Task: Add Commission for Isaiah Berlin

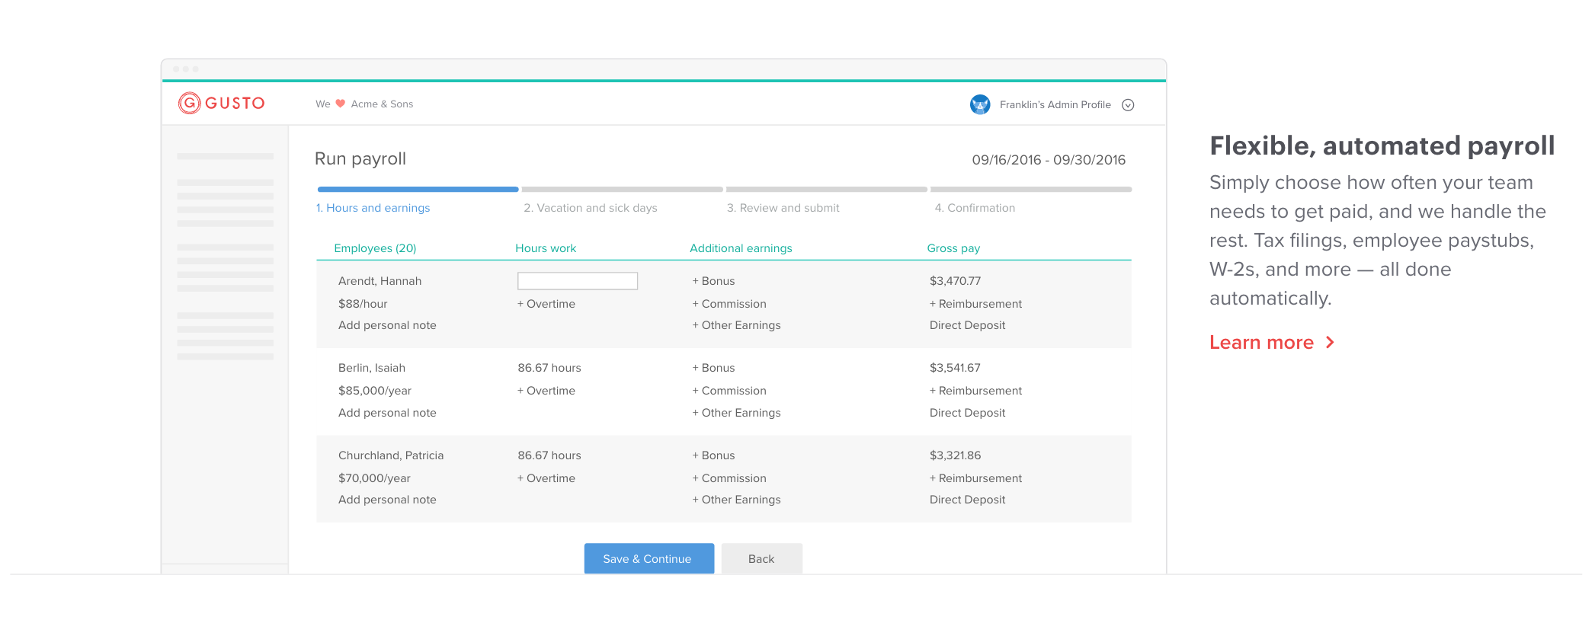Action: point(729,391)
